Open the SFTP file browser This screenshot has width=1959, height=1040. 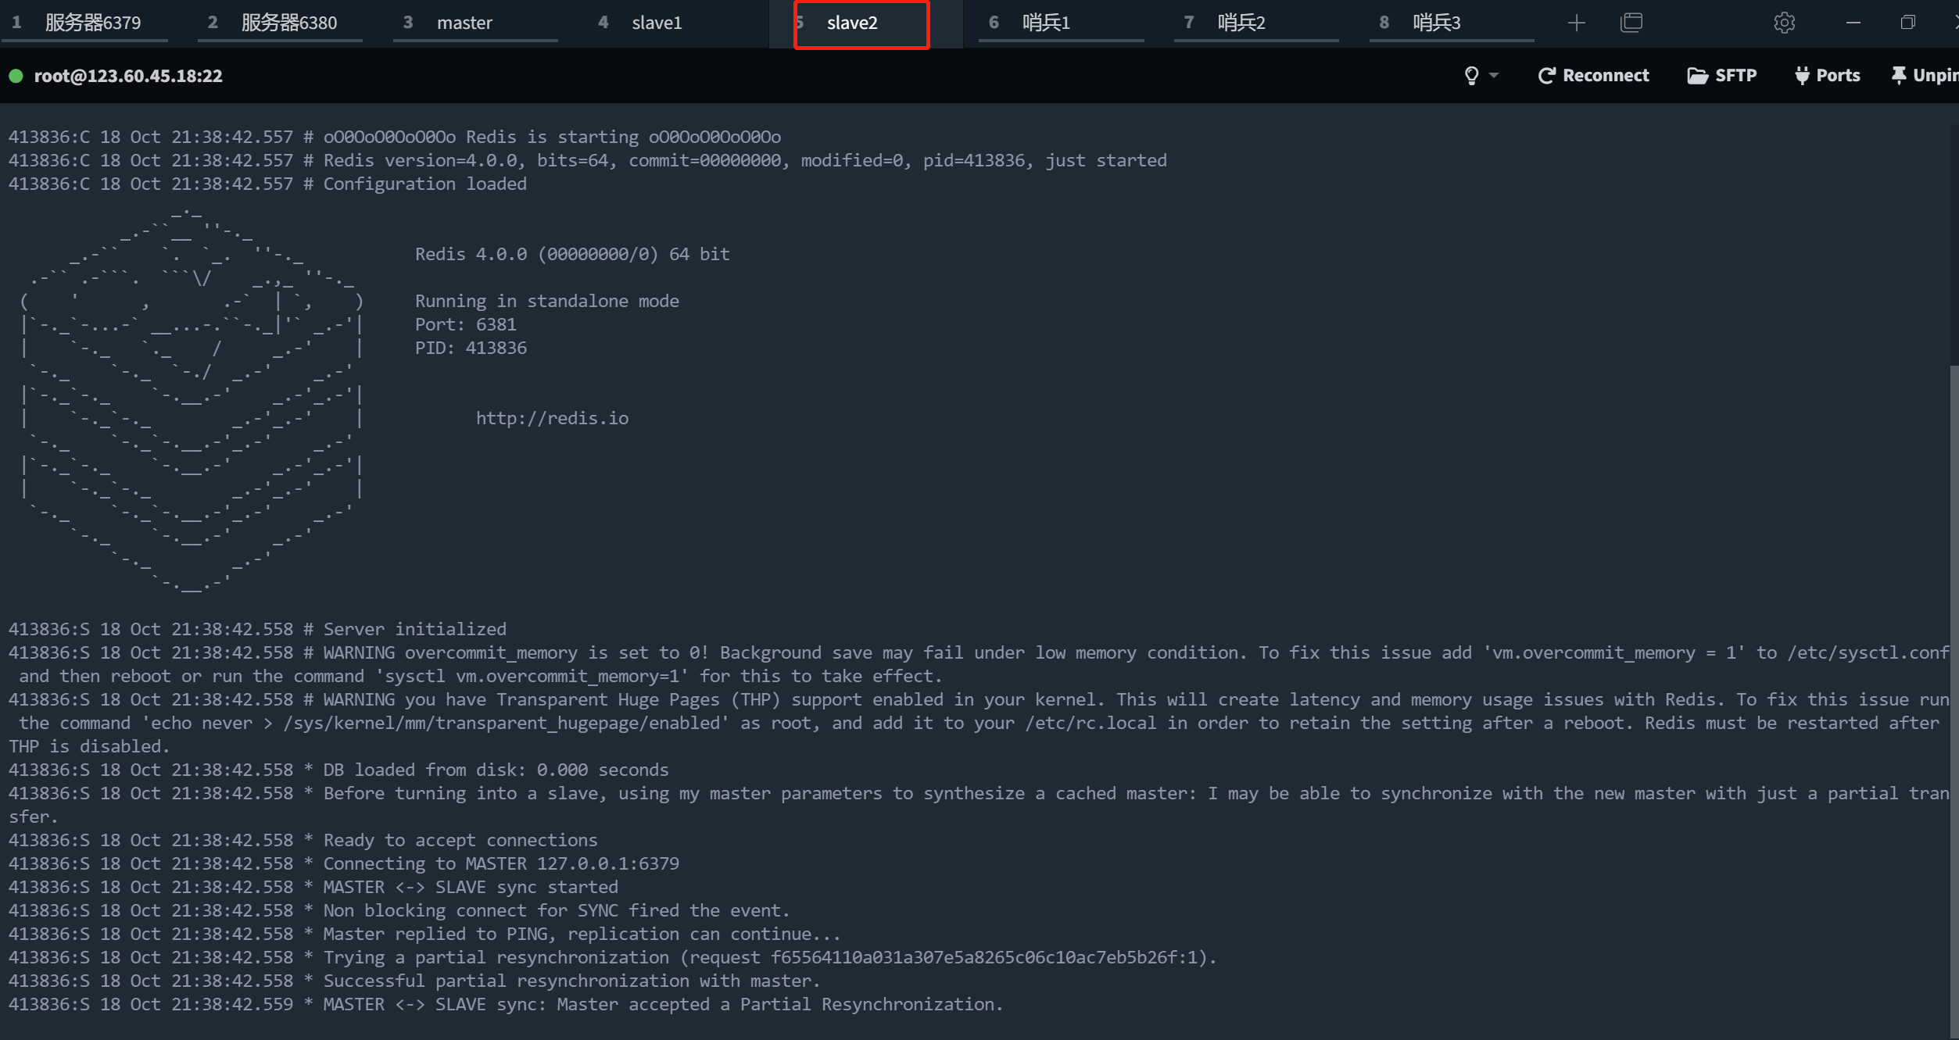[1721, 76]
